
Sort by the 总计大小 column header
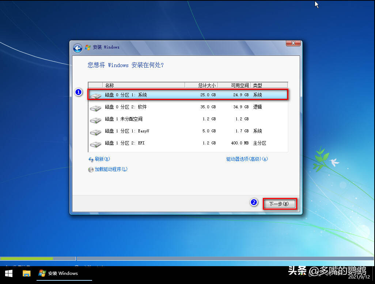(x=201, y=85)
